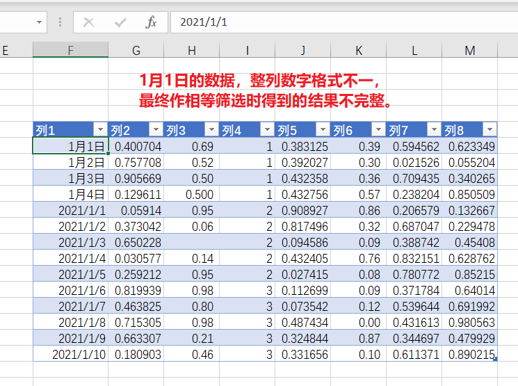Viewport: 518px width, 386px height.
Task: Select cell containing 1月3日
Action: [70, 178]
